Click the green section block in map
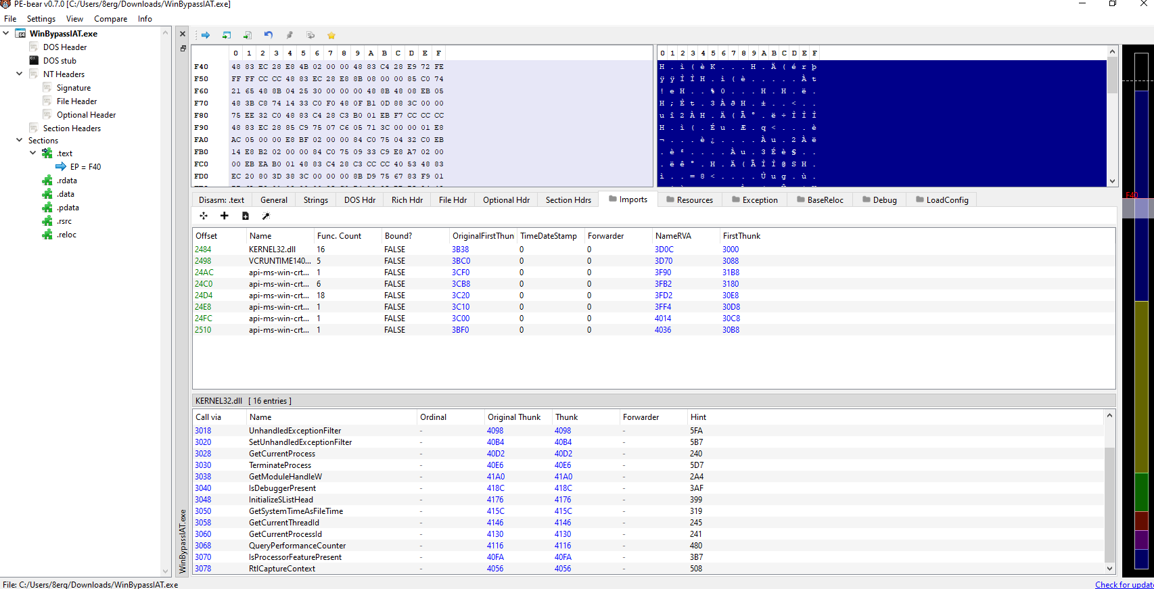 1141,492
